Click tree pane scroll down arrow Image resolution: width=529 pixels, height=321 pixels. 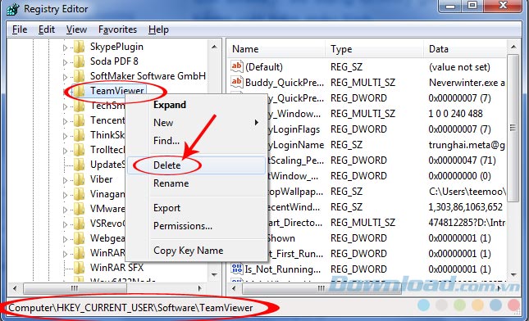point(214,275)
